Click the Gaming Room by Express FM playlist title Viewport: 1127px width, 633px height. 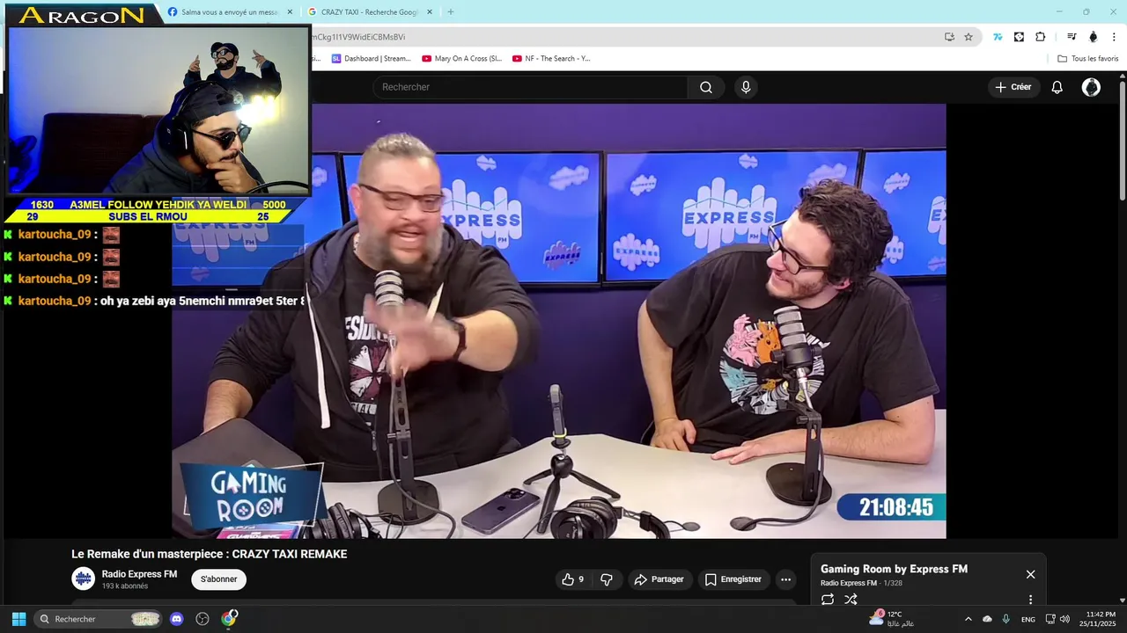point(894,569)
